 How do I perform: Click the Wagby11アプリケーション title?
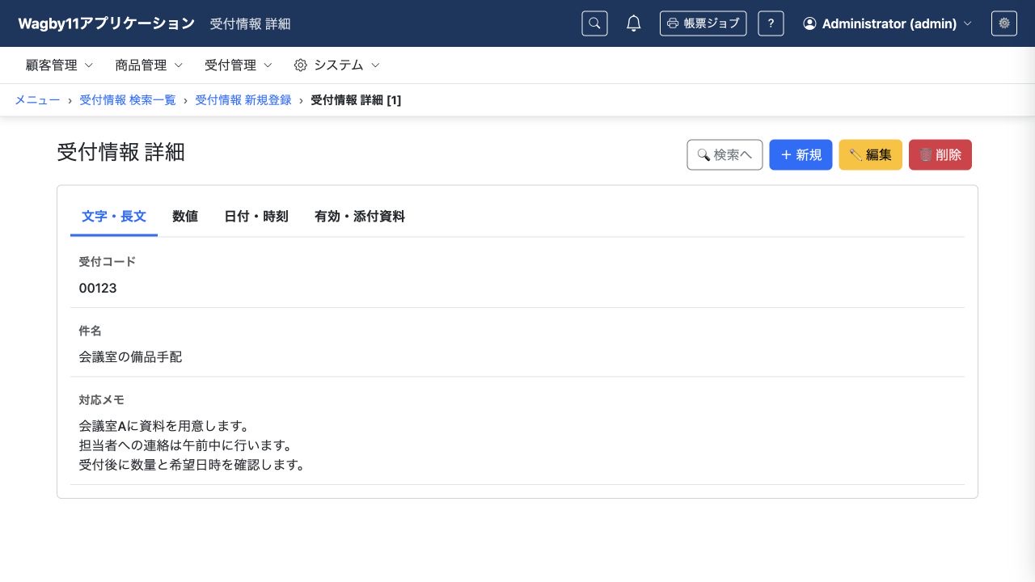107,23
